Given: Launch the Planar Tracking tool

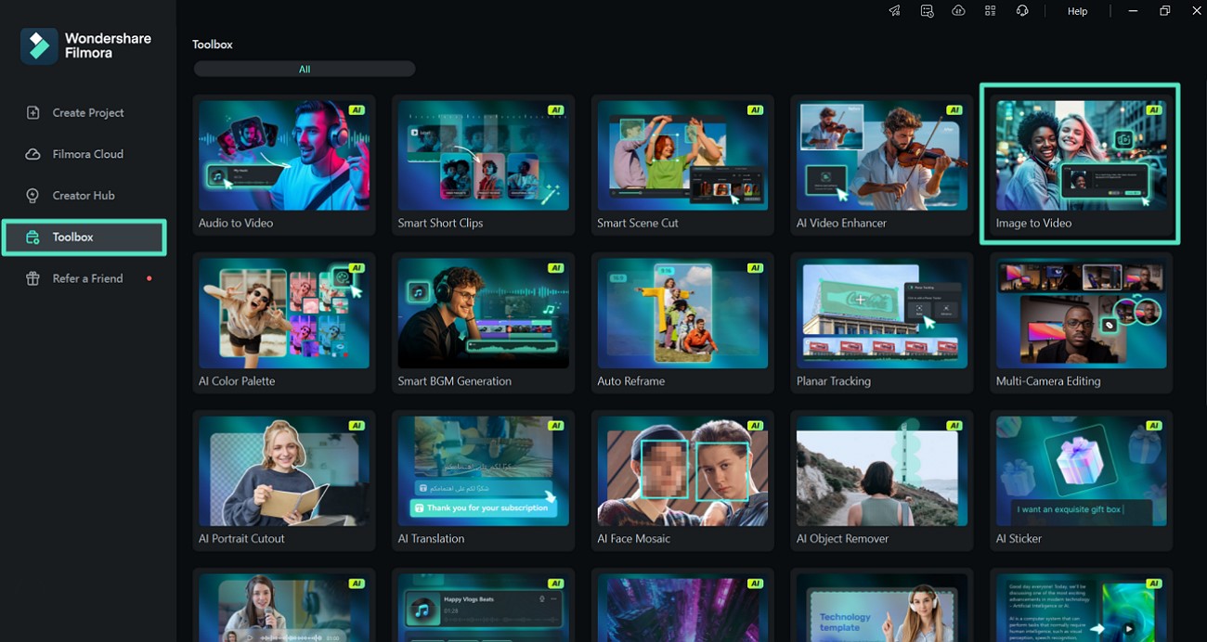Looking at the screenshot, I should 882,323.
